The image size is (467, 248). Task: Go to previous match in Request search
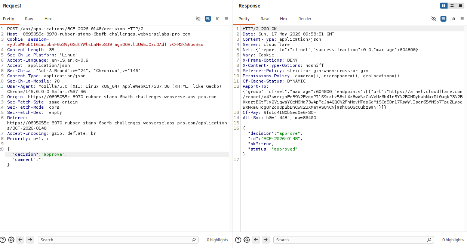coord(21,240)
